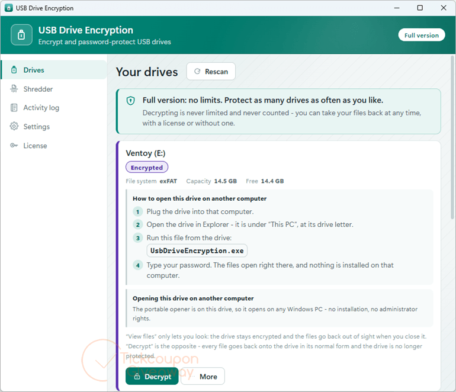Viewport: 456px width, 392px height.
Task: Maximize the USB Drive Encryption window
Action: click(x=420, y=8)
